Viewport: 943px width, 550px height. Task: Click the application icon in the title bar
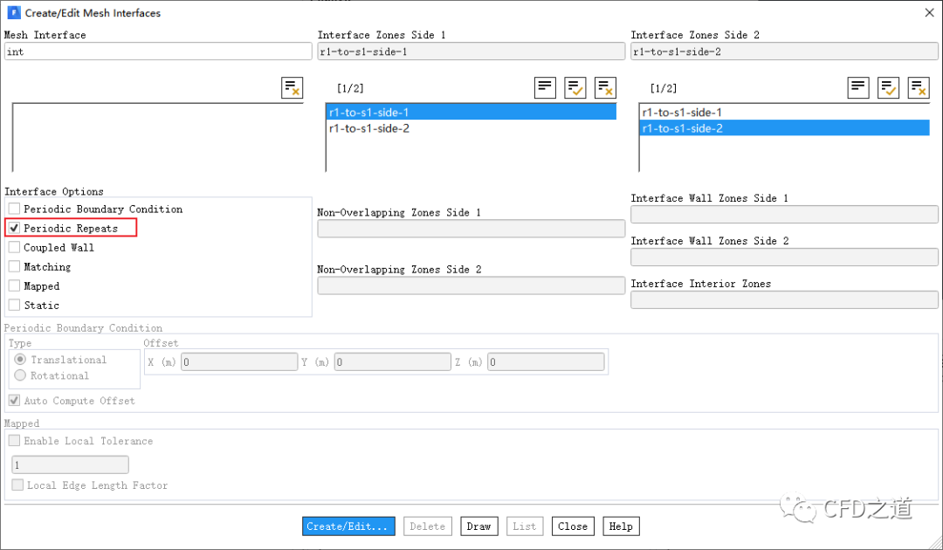point(14,13)
